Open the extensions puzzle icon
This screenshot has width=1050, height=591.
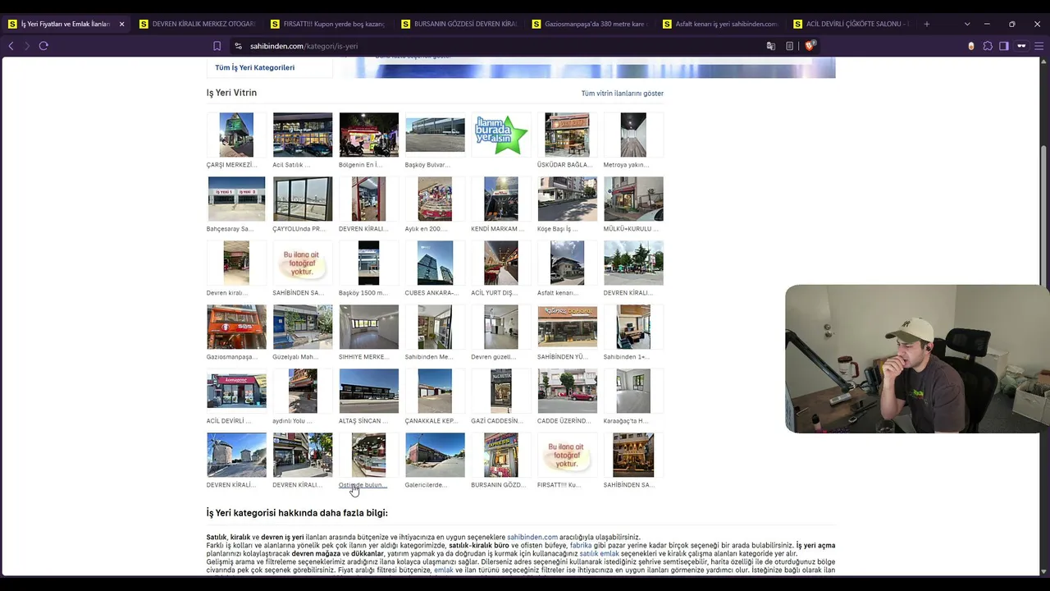click(x=988, y=46)
